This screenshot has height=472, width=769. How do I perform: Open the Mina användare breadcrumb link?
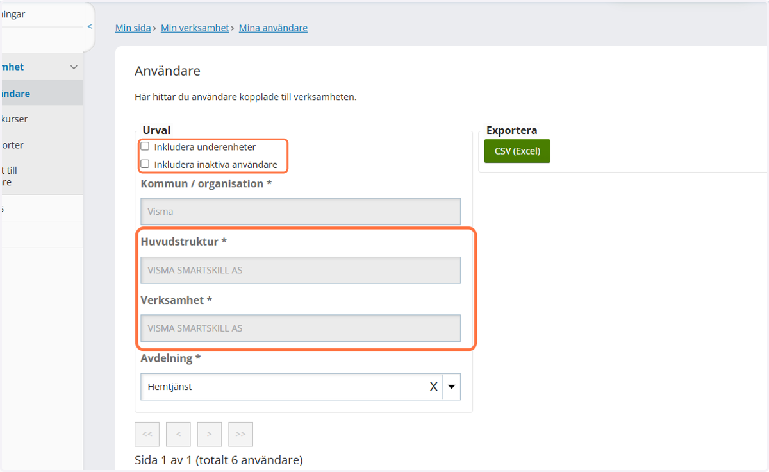273,28
